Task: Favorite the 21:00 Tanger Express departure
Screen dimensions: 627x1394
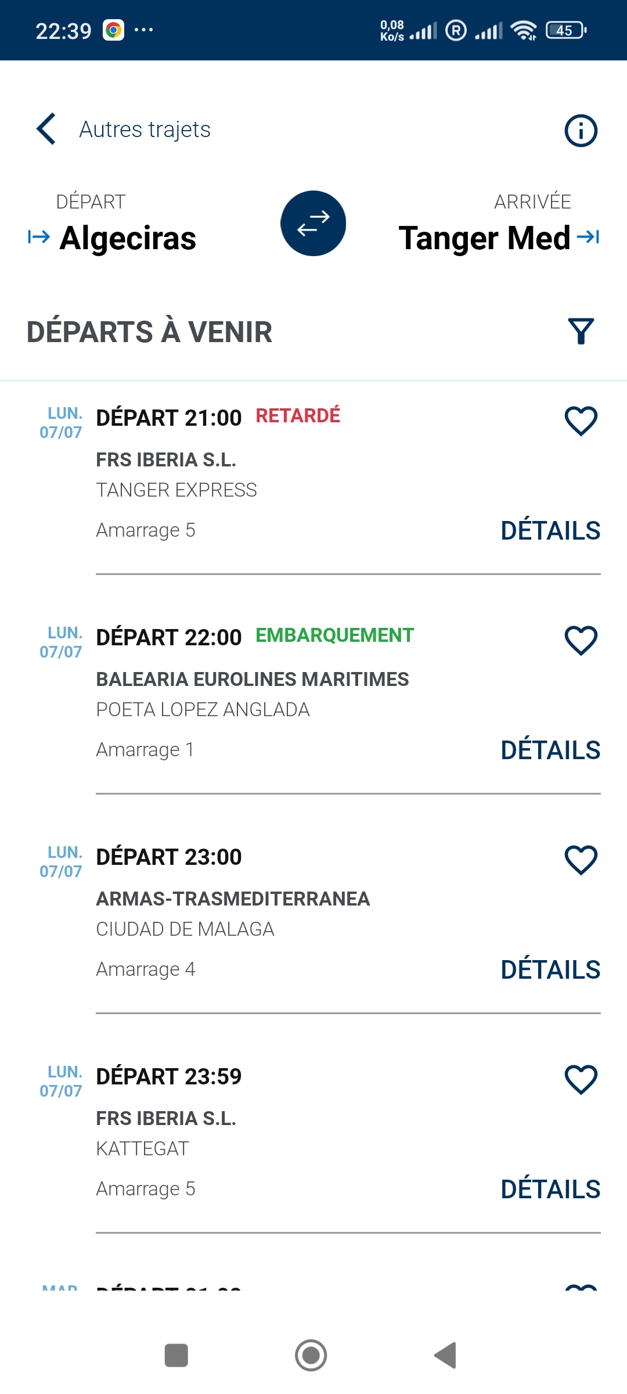Action: 581,421
